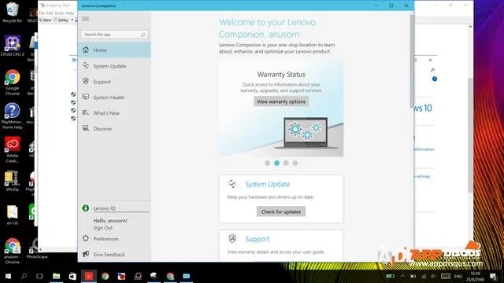Screen dimensions: 504x283
Task: Click the Support card heading
Action: pyautogui.click(x=258, y=239)
